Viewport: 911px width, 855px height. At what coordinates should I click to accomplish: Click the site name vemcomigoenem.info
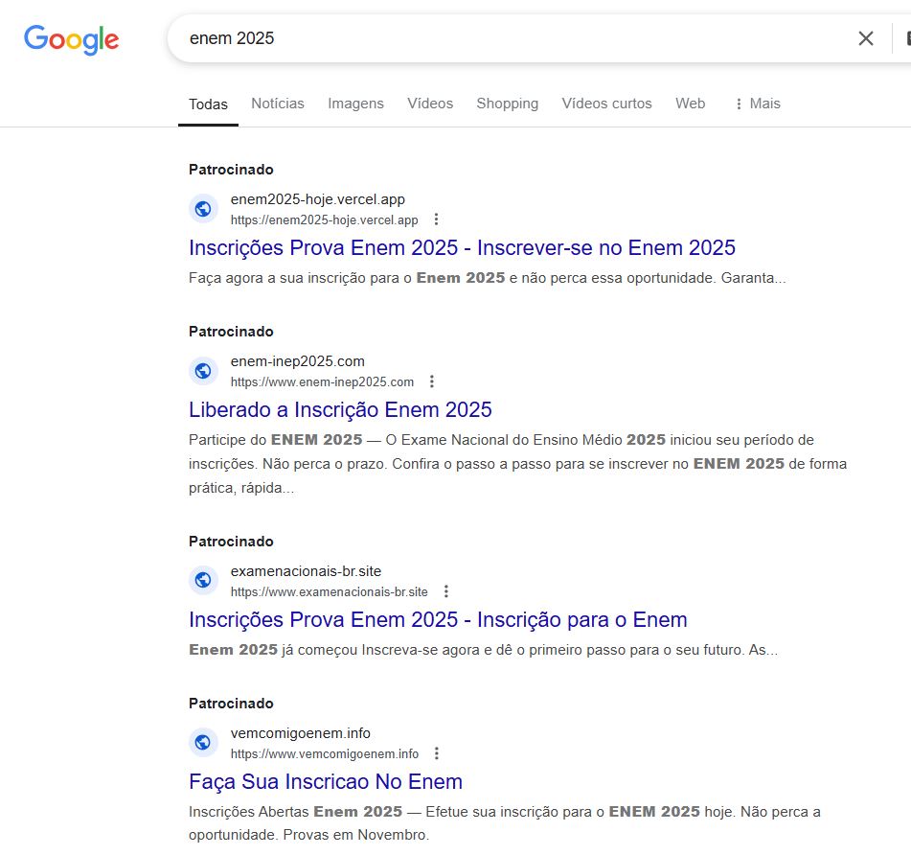(301, 733)
